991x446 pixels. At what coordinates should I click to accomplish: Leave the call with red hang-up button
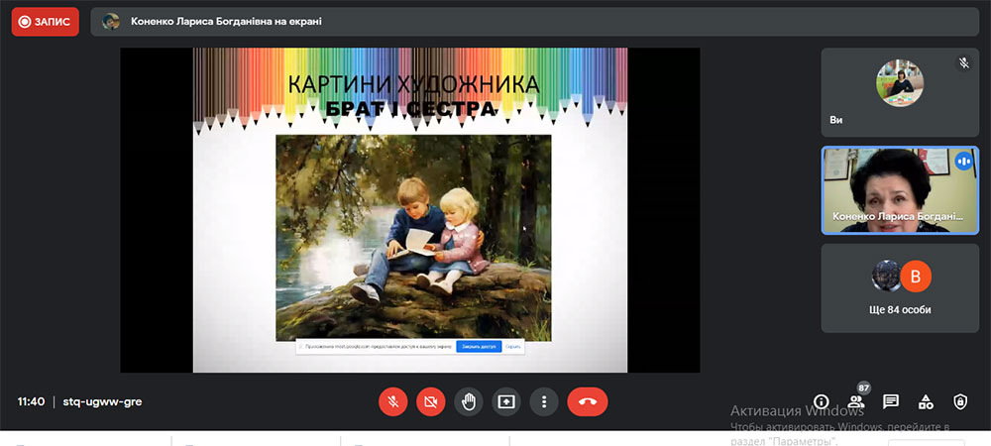tap(588, 401)
